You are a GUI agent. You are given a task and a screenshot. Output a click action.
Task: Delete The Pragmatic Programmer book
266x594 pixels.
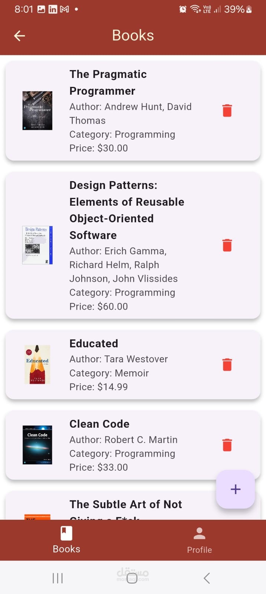tap(227, 110)
